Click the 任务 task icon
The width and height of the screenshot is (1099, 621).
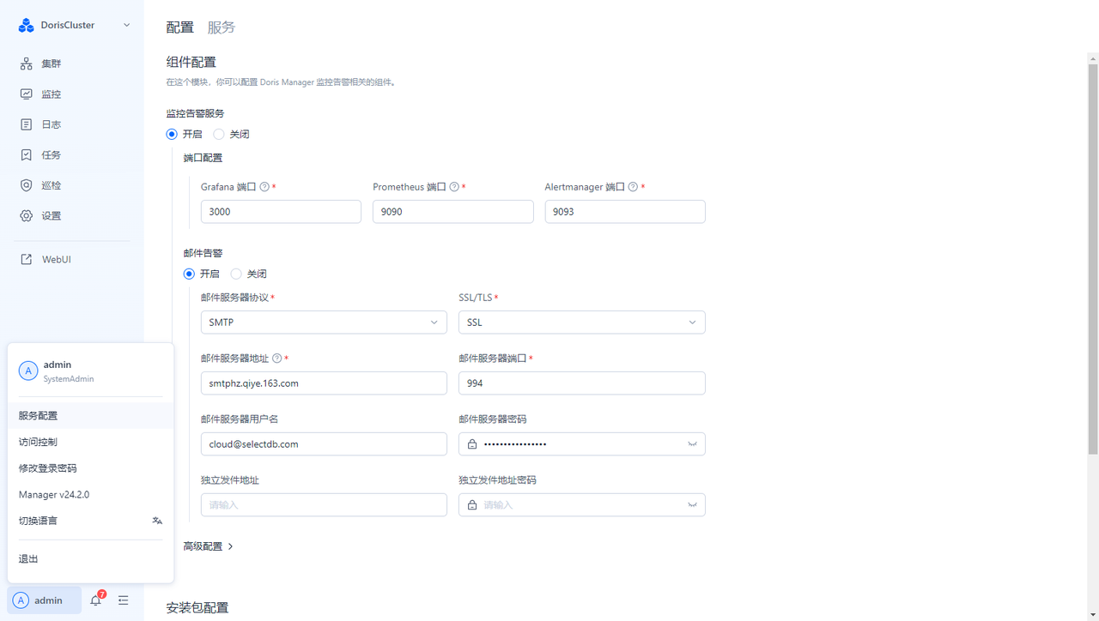27,155
